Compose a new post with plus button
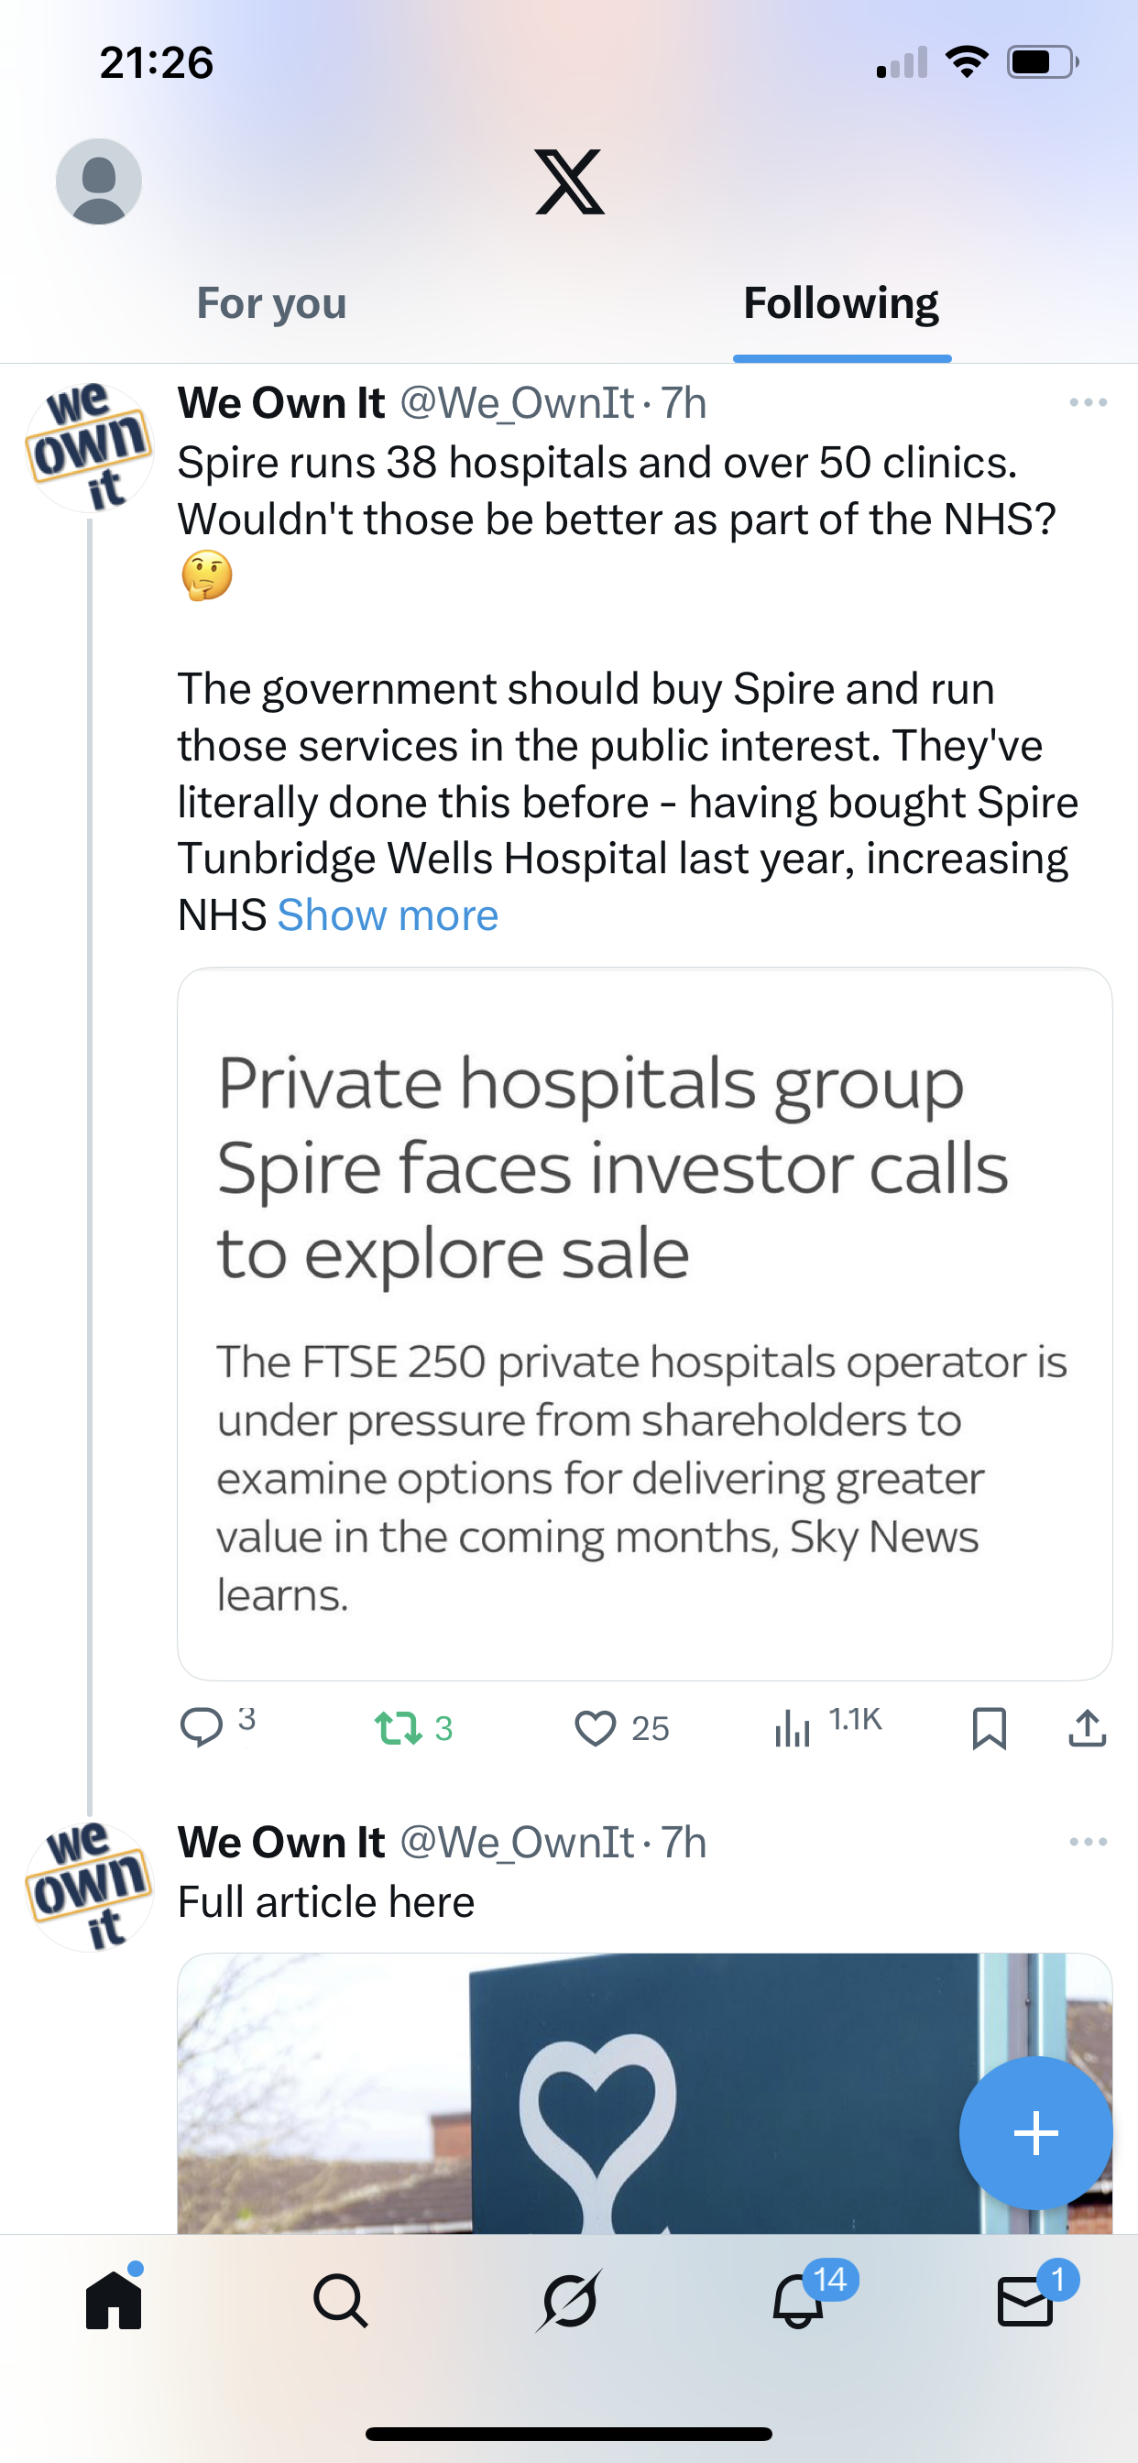The width and height of the screenshot is (1138, 2463). pos(1034,2132)
